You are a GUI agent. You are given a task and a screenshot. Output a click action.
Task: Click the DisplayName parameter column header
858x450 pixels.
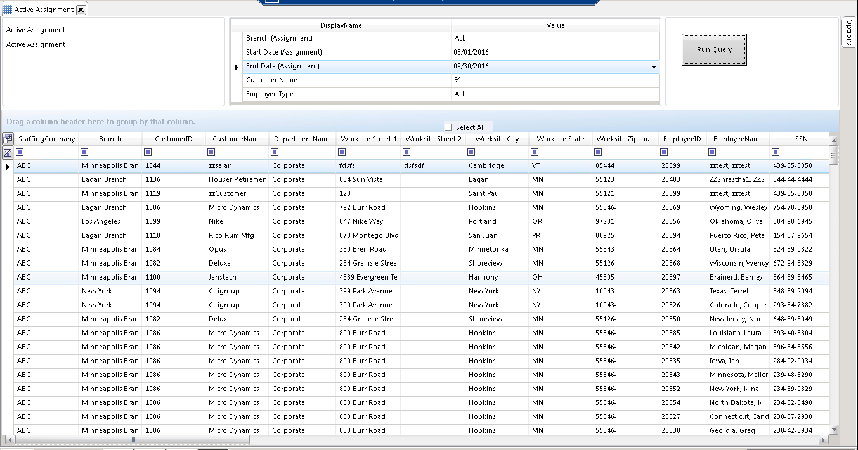coord(341,25)
